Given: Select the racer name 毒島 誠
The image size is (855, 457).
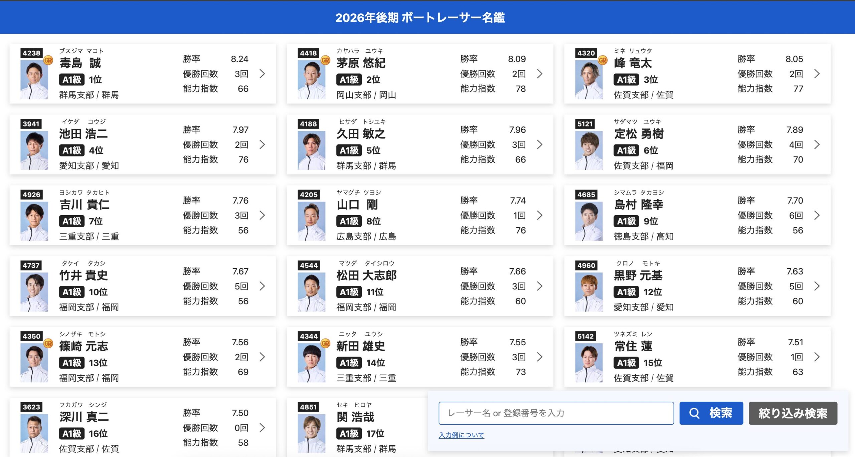Looking at the screenshot, I should (x=80, y=63).
